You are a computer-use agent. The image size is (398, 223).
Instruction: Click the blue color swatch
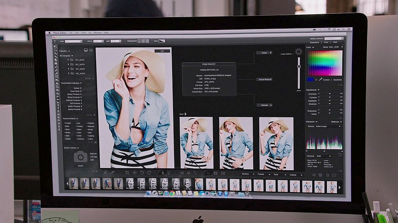coord(310,79)
